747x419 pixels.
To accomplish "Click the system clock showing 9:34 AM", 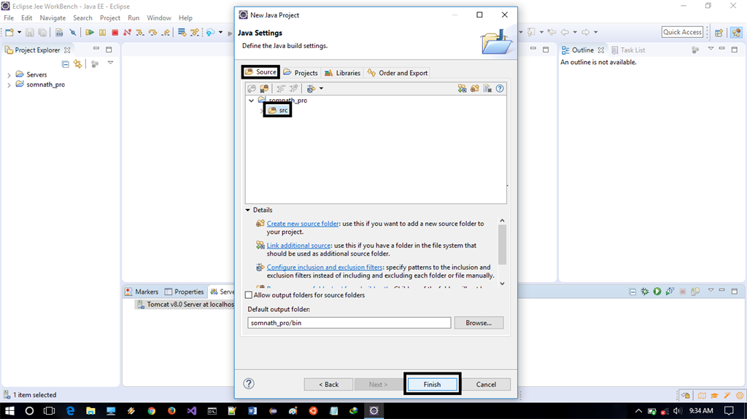I will (701, 410).
